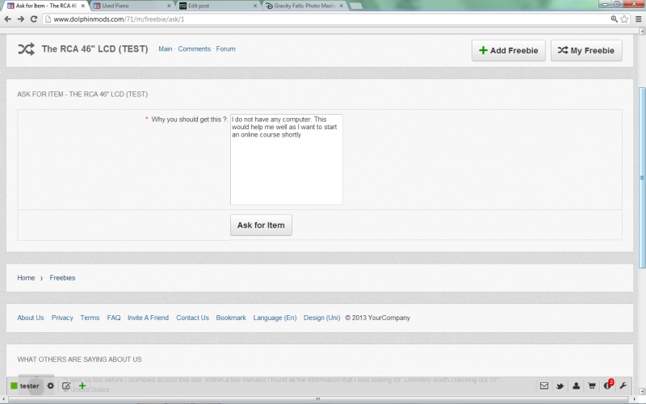
Task: Open the Forum link
Action: click(x=226, y=48)
